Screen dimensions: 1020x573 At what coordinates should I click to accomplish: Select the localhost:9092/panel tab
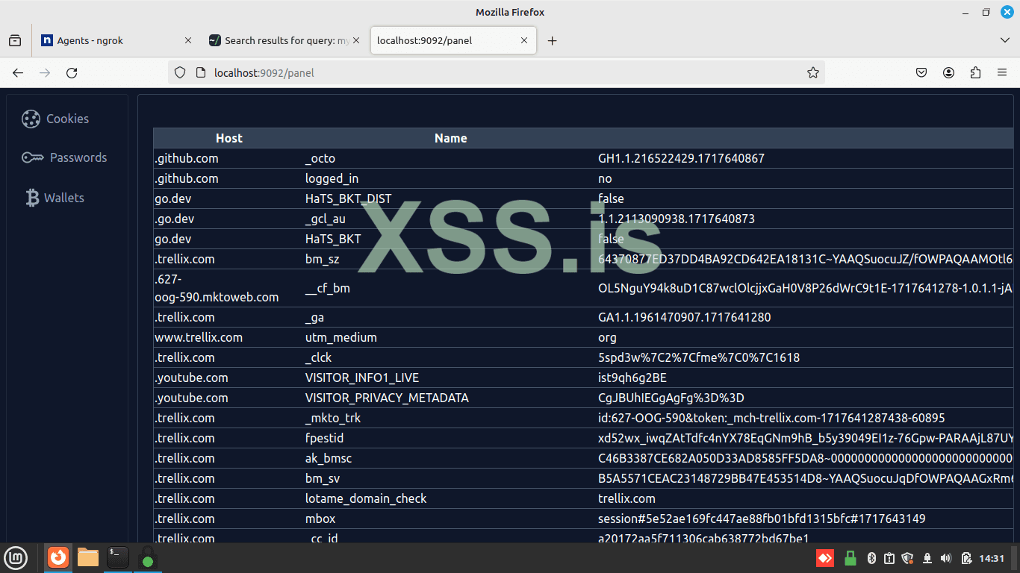pyautogui.click(x=454, y=40)
